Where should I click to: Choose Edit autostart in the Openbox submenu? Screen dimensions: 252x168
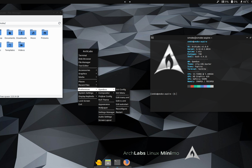tap(122, 104)
